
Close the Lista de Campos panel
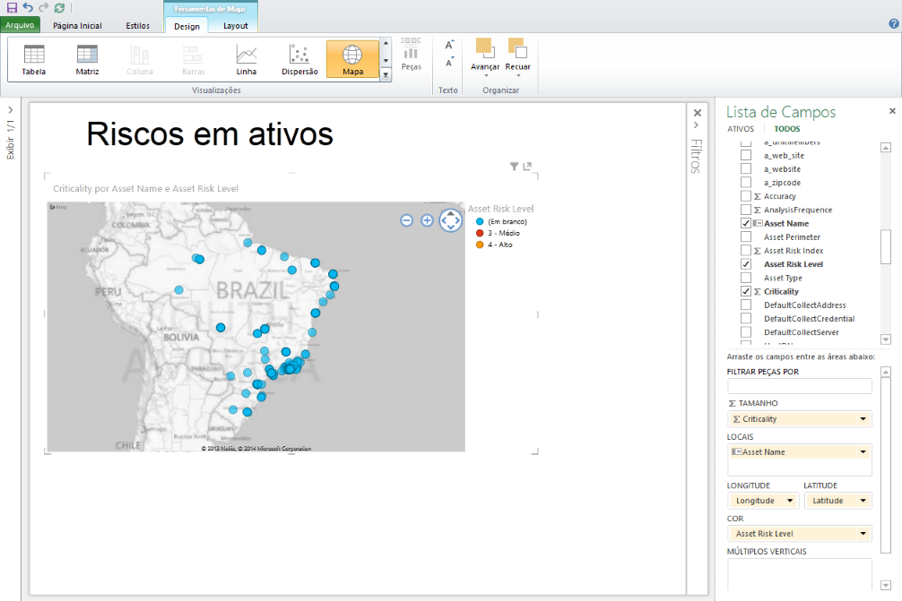coord(892,111)
